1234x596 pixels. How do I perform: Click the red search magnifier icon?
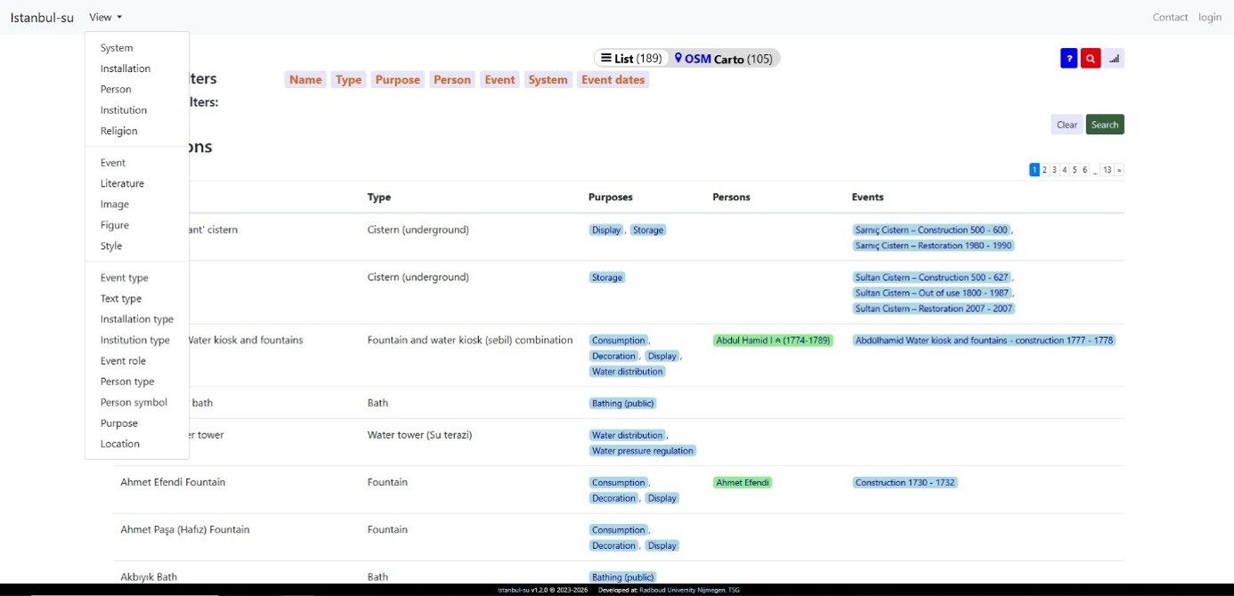(x=1091, y=59)
